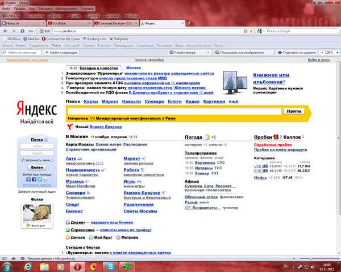Click the Find next button
The width and height of the screenshot is (341, 272).
(x=61, y=53)
